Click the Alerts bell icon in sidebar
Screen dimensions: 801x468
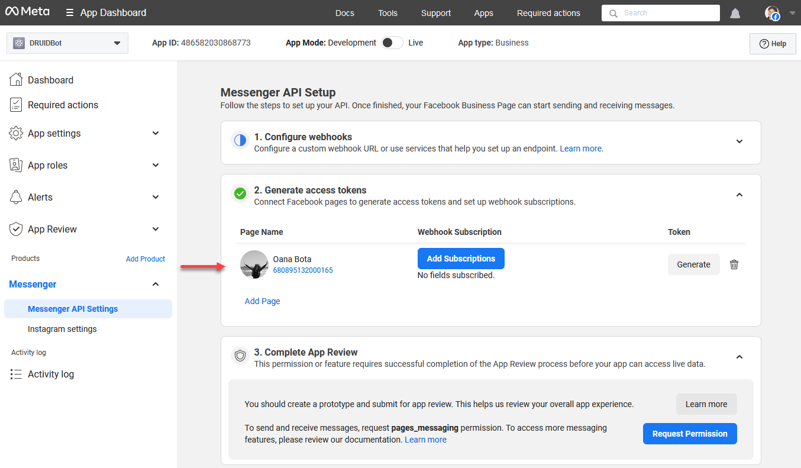[x=16, y=197]
